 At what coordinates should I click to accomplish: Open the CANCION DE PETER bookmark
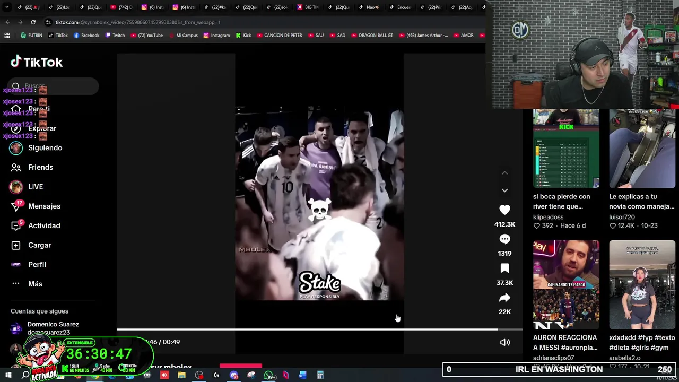click(280, 36)
